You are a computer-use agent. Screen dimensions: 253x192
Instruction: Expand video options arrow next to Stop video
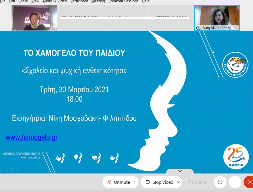(x=178, y=182)
